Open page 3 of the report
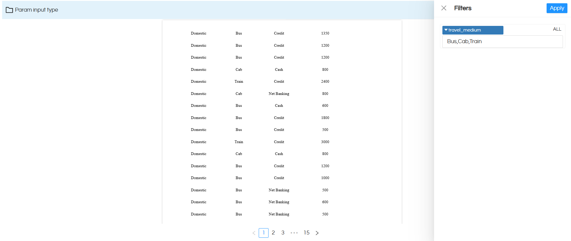Screen dimensions: 571x241 [x=283, y=233]
